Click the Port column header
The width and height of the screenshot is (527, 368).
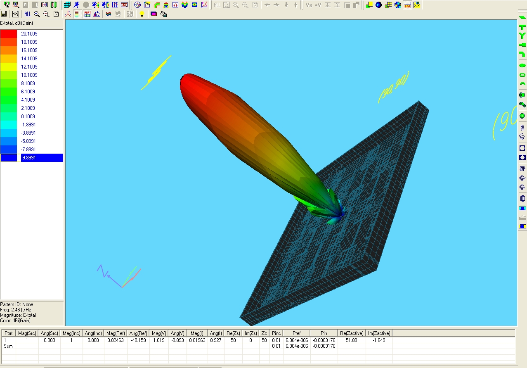[9, 333]
